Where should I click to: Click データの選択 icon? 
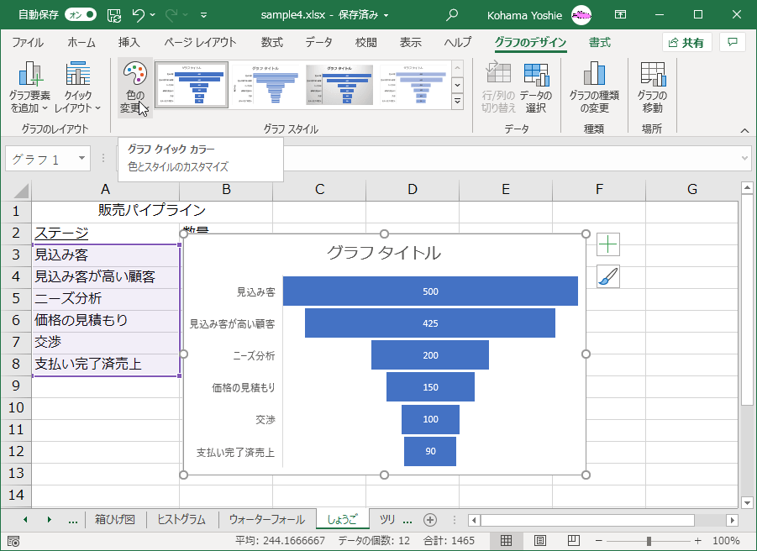pyautogui.click(x=536, y=87)
